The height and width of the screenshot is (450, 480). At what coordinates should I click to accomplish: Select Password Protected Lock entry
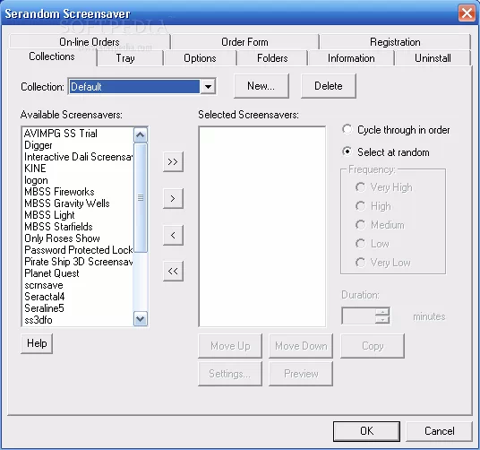[78, 250]
